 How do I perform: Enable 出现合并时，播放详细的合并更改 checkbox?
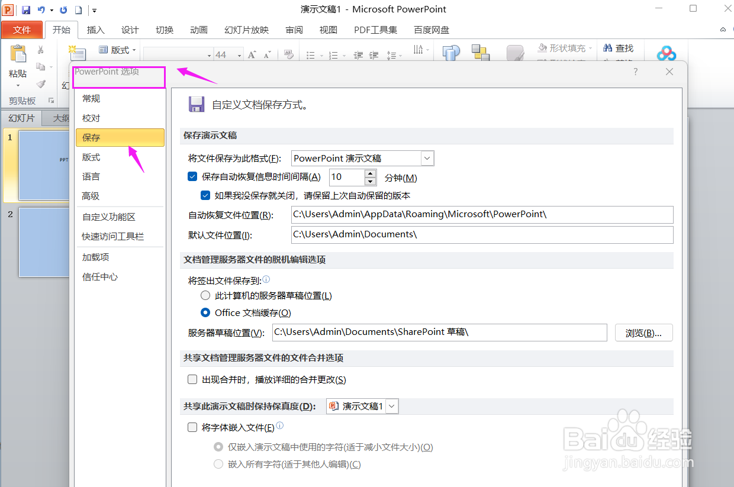[x=192, y=379]
